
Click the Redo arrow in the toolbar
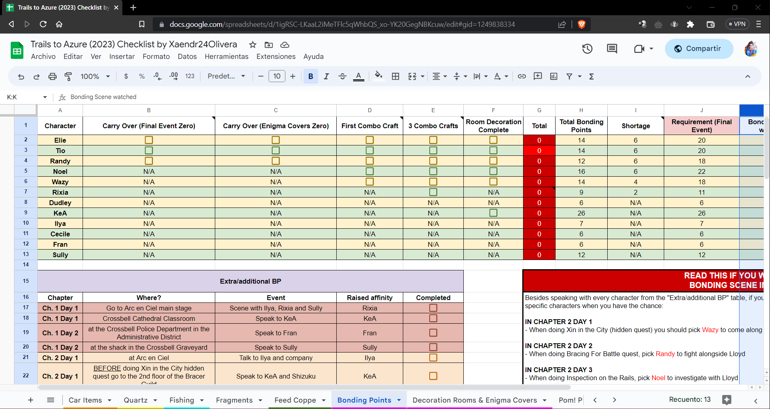[36, 77]
